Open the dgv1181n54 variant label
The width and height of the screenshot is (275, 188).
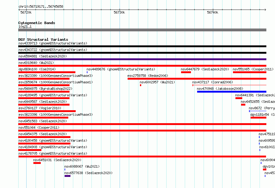click(x=263, y=115)
